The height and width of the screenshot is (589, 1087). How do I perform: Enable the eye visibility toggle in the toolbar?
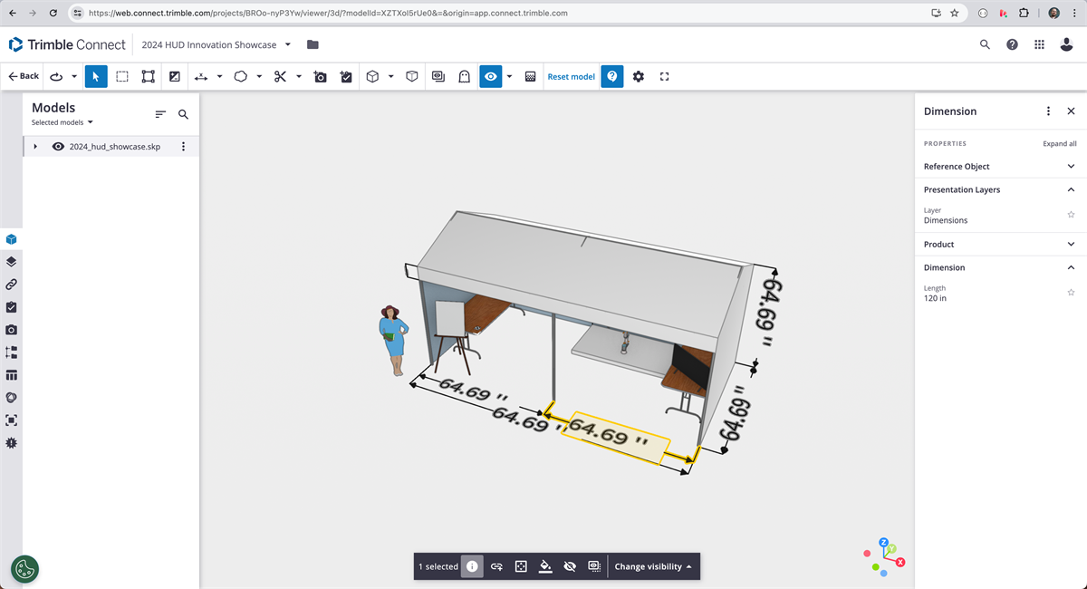[x=490, y=76]
